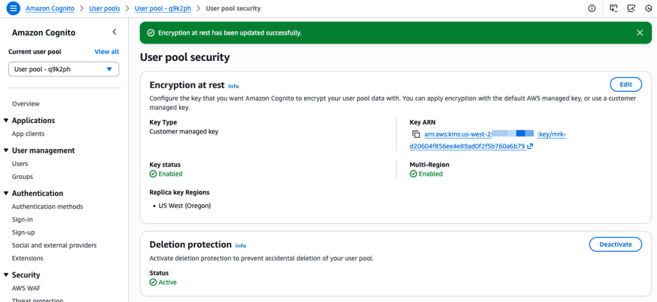Open Authentication methods in sidebar
This screenshot has width=657, height=302.
tap(47, 206)
